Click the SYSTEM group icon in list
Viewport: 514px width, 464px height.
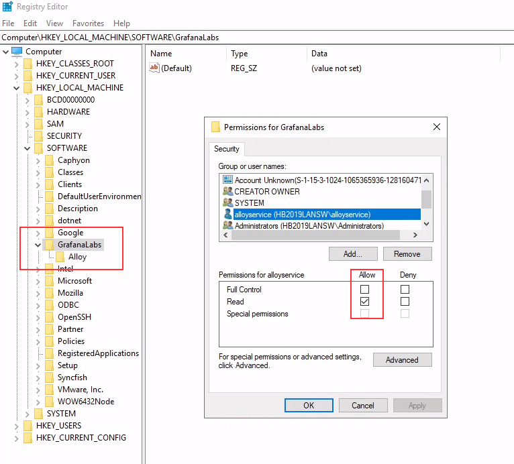pyautogui.click(x=227, y=202)
